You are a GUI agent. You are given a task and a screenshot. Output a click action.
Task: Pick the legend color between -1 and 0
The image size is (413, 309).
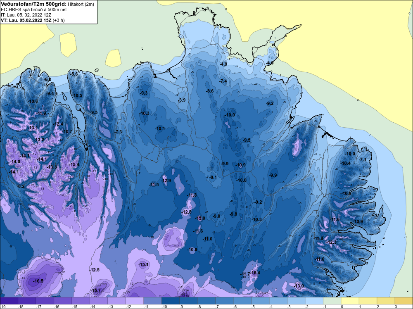(x=332, y=301)
